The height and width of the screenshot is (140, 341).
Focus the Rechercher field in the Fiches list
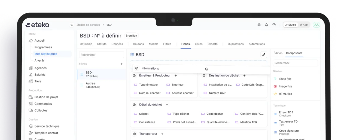102,55
